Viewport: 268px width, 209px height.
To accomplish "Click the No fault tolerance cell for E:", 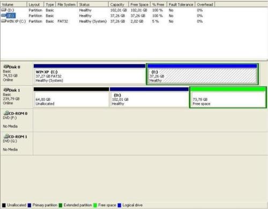I will click(171, 16).
